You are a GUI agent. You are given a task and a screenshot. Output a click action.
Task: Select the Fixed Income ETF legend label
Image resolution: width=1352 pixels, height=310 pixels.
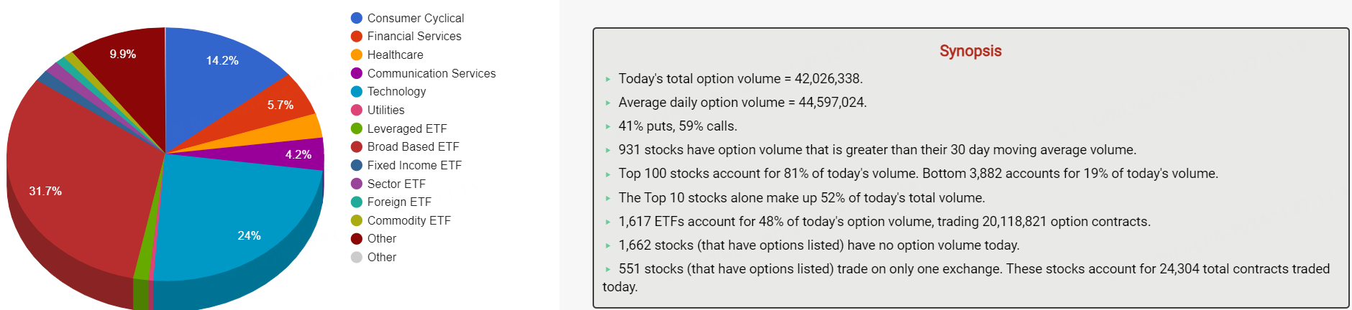coord(414,165)
